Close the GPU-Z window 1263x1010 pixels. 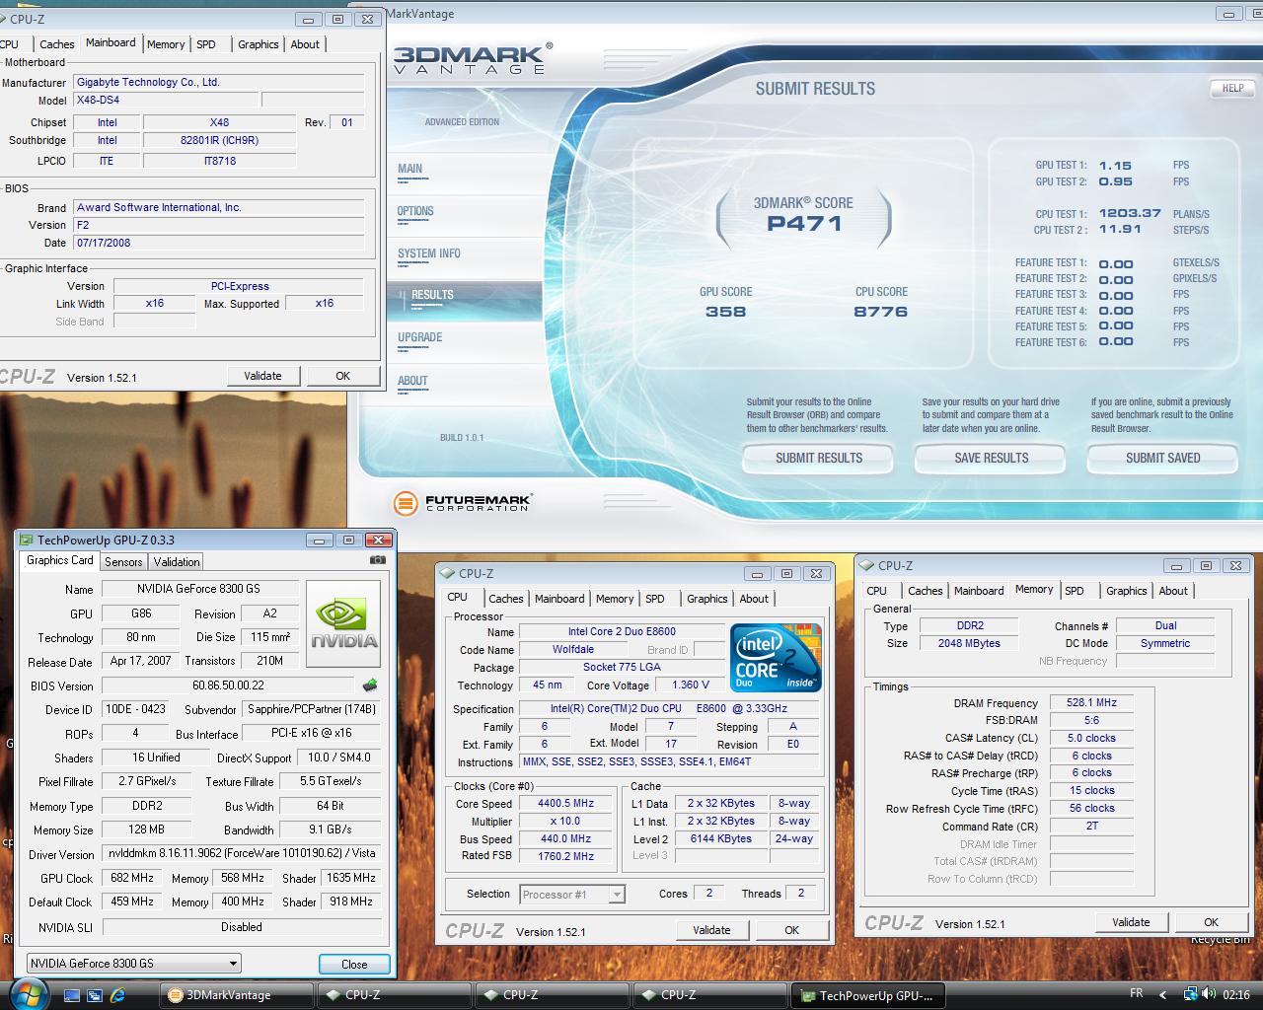[x=378, y=540]
